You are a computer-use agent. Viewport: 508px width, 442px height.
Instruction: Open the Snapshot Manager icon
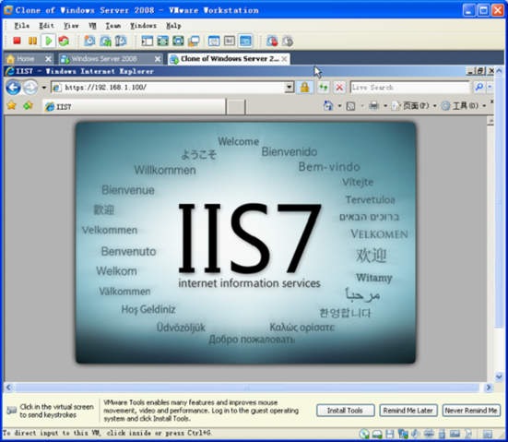pos(121,41)
